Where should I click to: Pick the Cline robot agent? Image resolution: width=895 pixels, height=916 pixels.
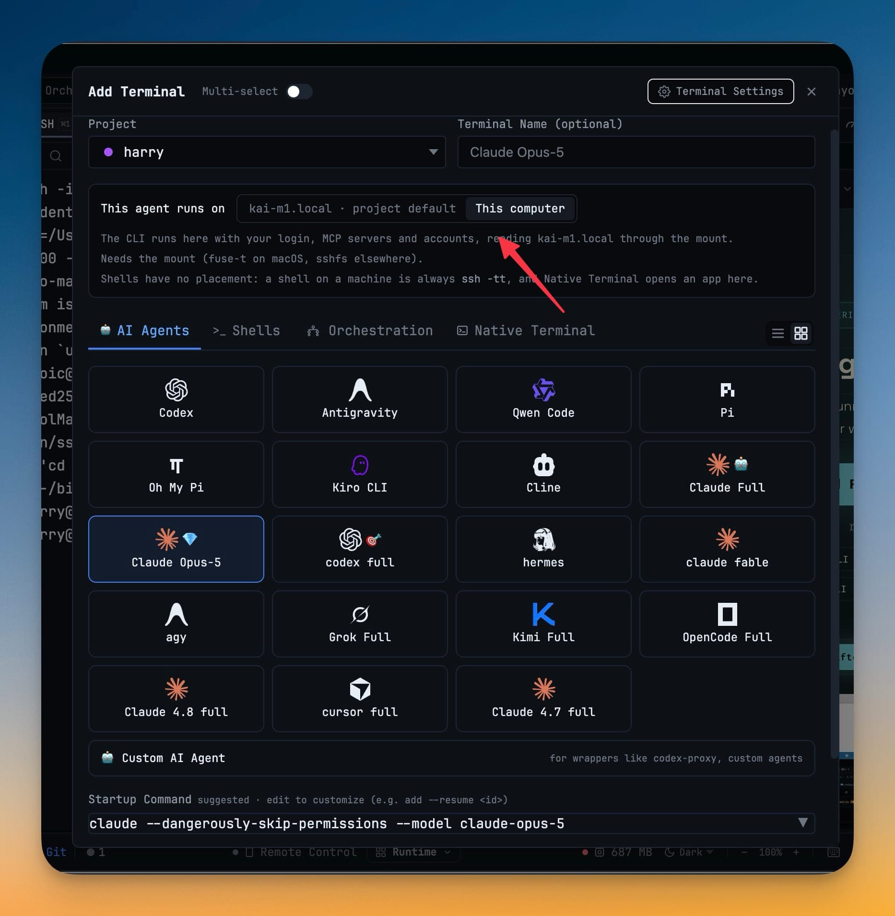click(x=543, y=474)
